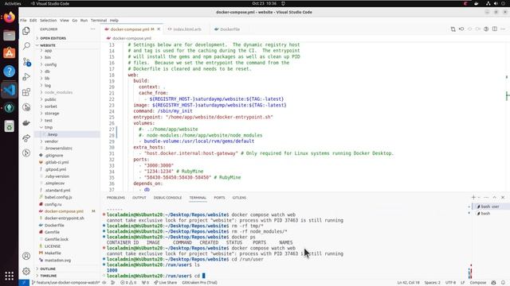Expand the OPEN EDITORS section
The height and width of the screenshot is (286, 510).
(x=53, y=38)
